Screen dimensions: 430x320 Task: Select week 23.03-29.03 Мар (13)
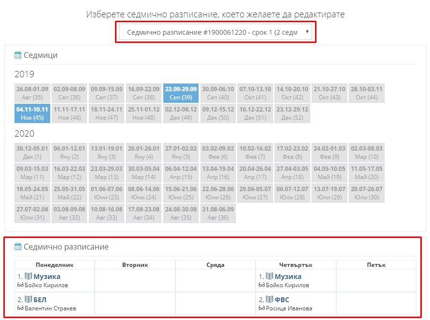pyautogui.click(x=107, y=173)
